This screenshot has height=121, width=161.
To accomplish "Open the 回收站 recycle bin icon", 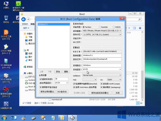I will click(6, 18).
